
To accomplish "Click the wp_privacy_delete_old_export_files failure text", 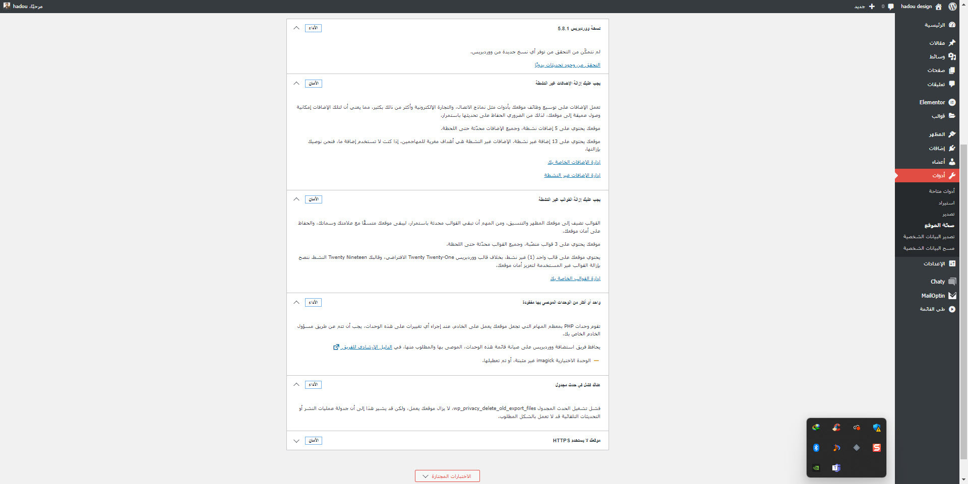I will 449,412.
